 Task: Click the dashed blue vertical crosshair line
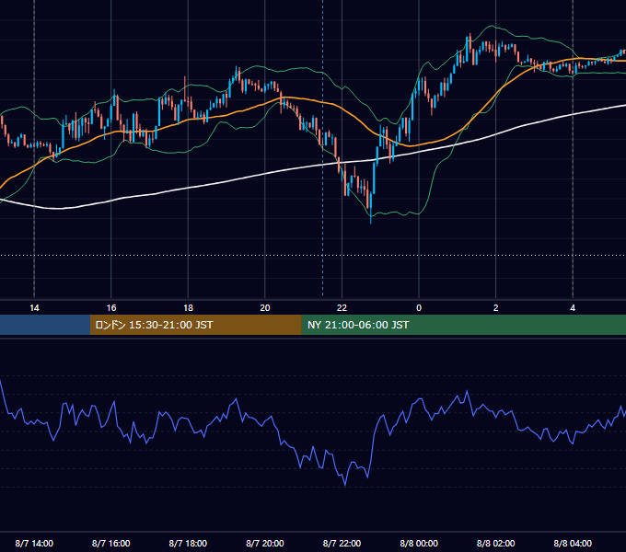(322, 147)
